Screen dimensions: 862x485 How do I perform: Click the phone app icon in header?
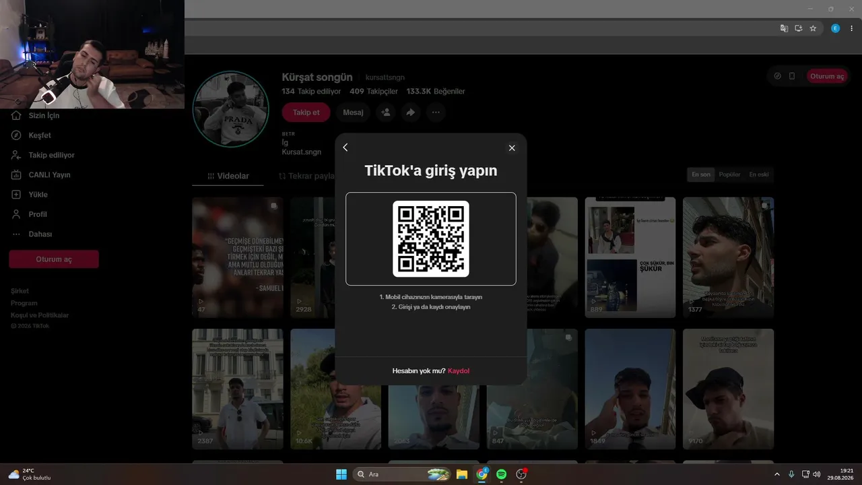(x=792, y=76)
